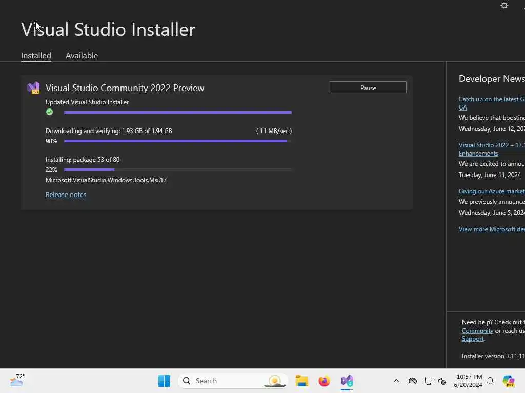Show hidden system tray icons
The height and width of the screenshot is (393, 525).
click(x=396, y=381)
